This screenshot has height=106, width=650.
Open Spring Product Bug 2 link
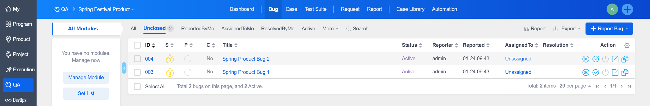pos(246,59)
